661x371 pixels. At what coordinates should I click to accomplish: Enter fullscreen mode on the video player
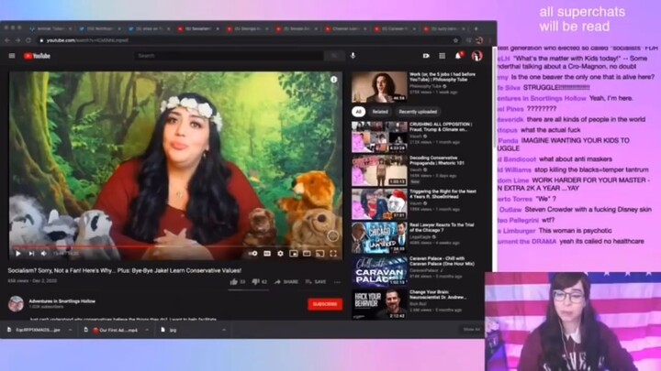(x=333, y=253)
